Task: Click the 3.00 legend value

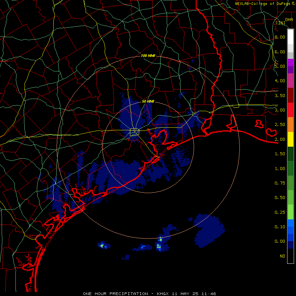Action: [x=280, y=110]
